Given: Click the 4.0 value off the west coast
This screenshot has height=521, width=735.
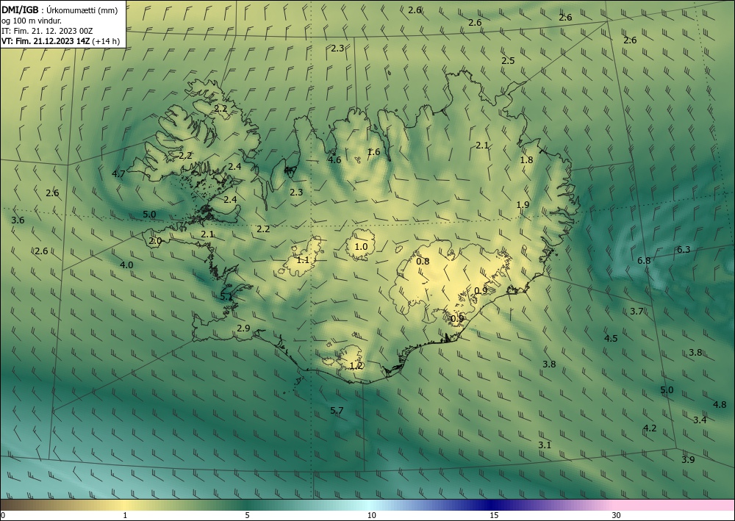Looking at the screenshot, I should click(x=126, y=265).
